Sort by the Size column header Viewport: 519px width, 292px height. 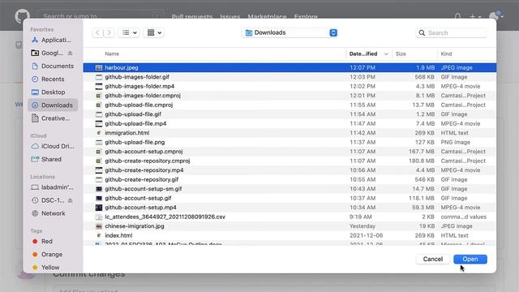coord(401,54)
